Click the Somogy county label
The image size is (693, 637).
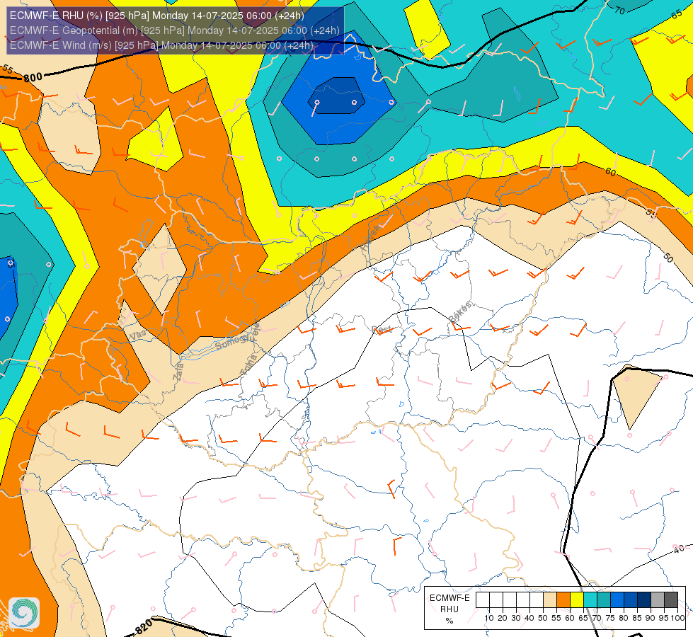click(232, 341)
